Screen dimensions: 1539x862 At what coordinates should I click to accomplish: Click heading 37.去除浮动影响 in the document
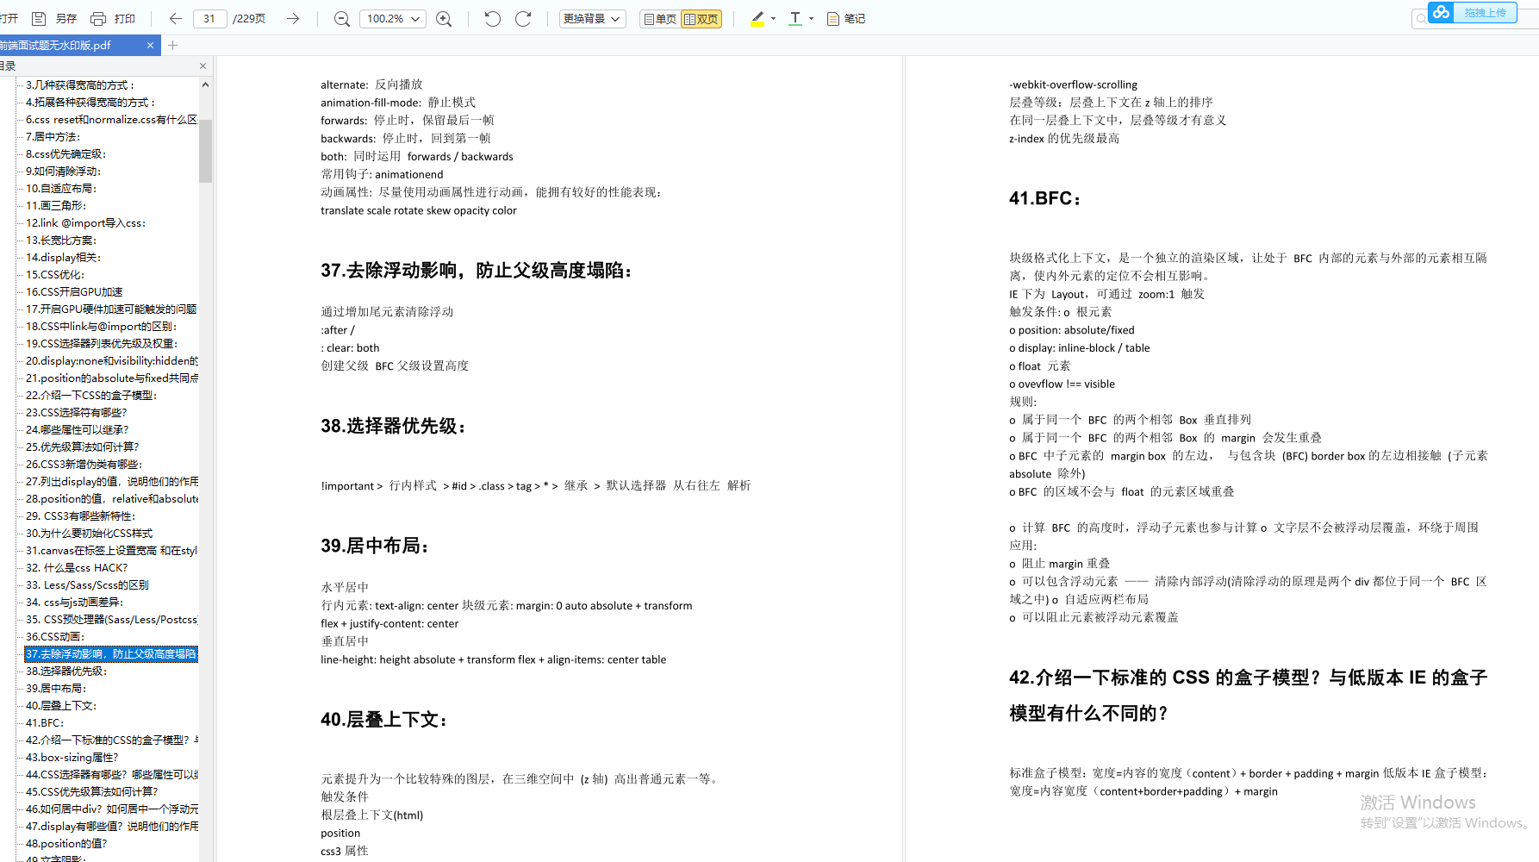478,271
